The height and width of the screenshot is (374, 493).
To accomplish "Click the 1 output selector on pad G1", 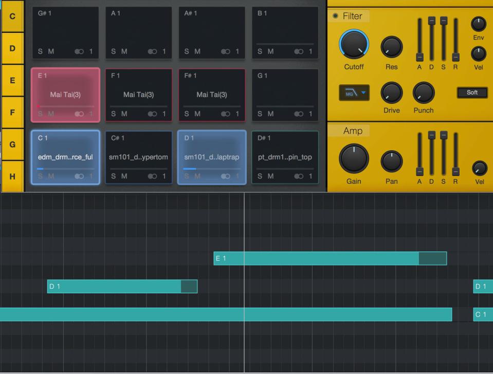I will click(x=310, y=115).
